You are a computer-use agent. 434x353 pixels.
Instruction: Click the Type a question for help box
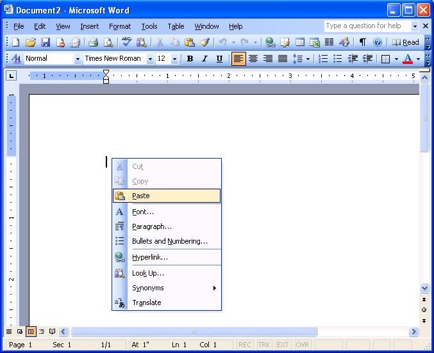click(x=367, y=26)
